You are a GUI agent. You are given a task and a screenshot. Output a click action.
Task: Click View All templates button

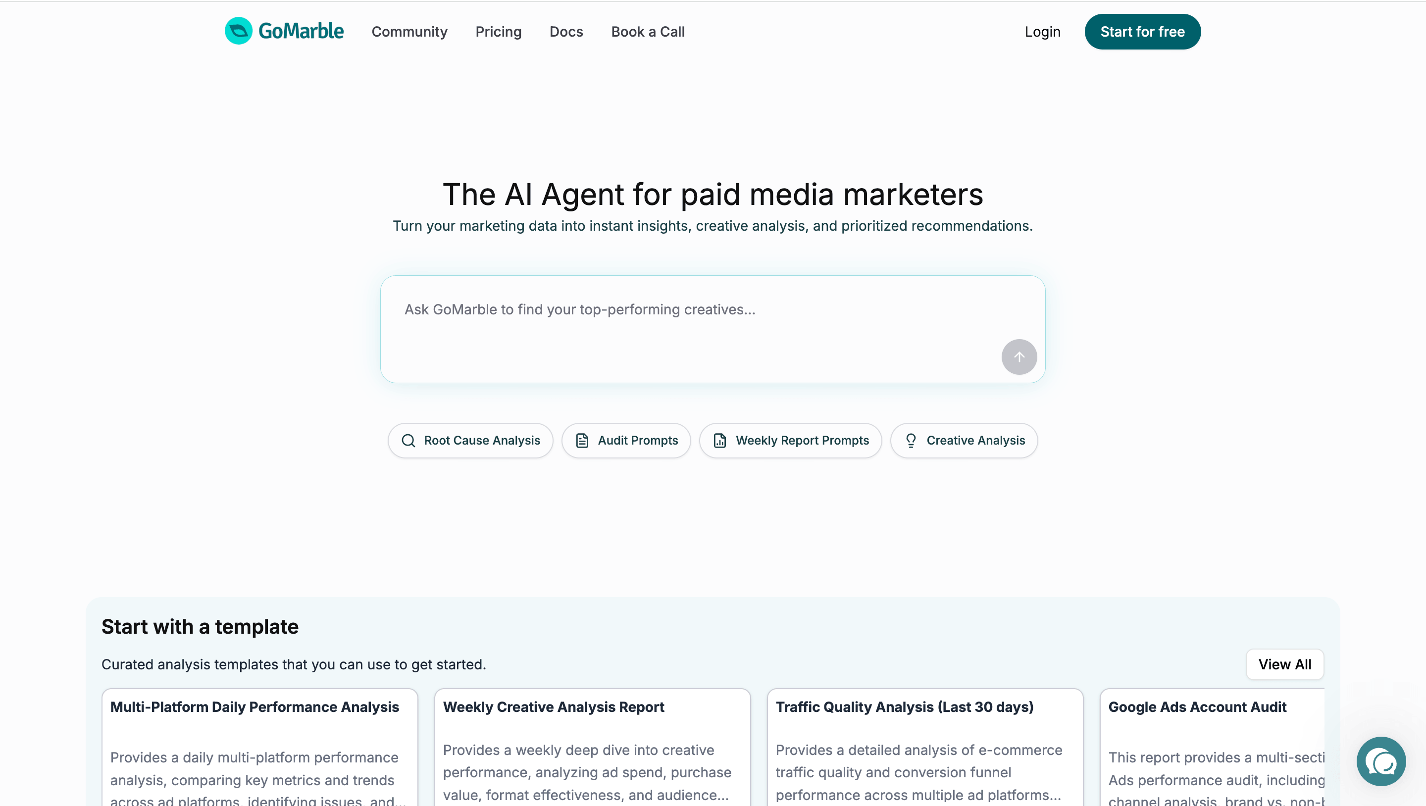pyautogui.click(x=1284, y=664)
